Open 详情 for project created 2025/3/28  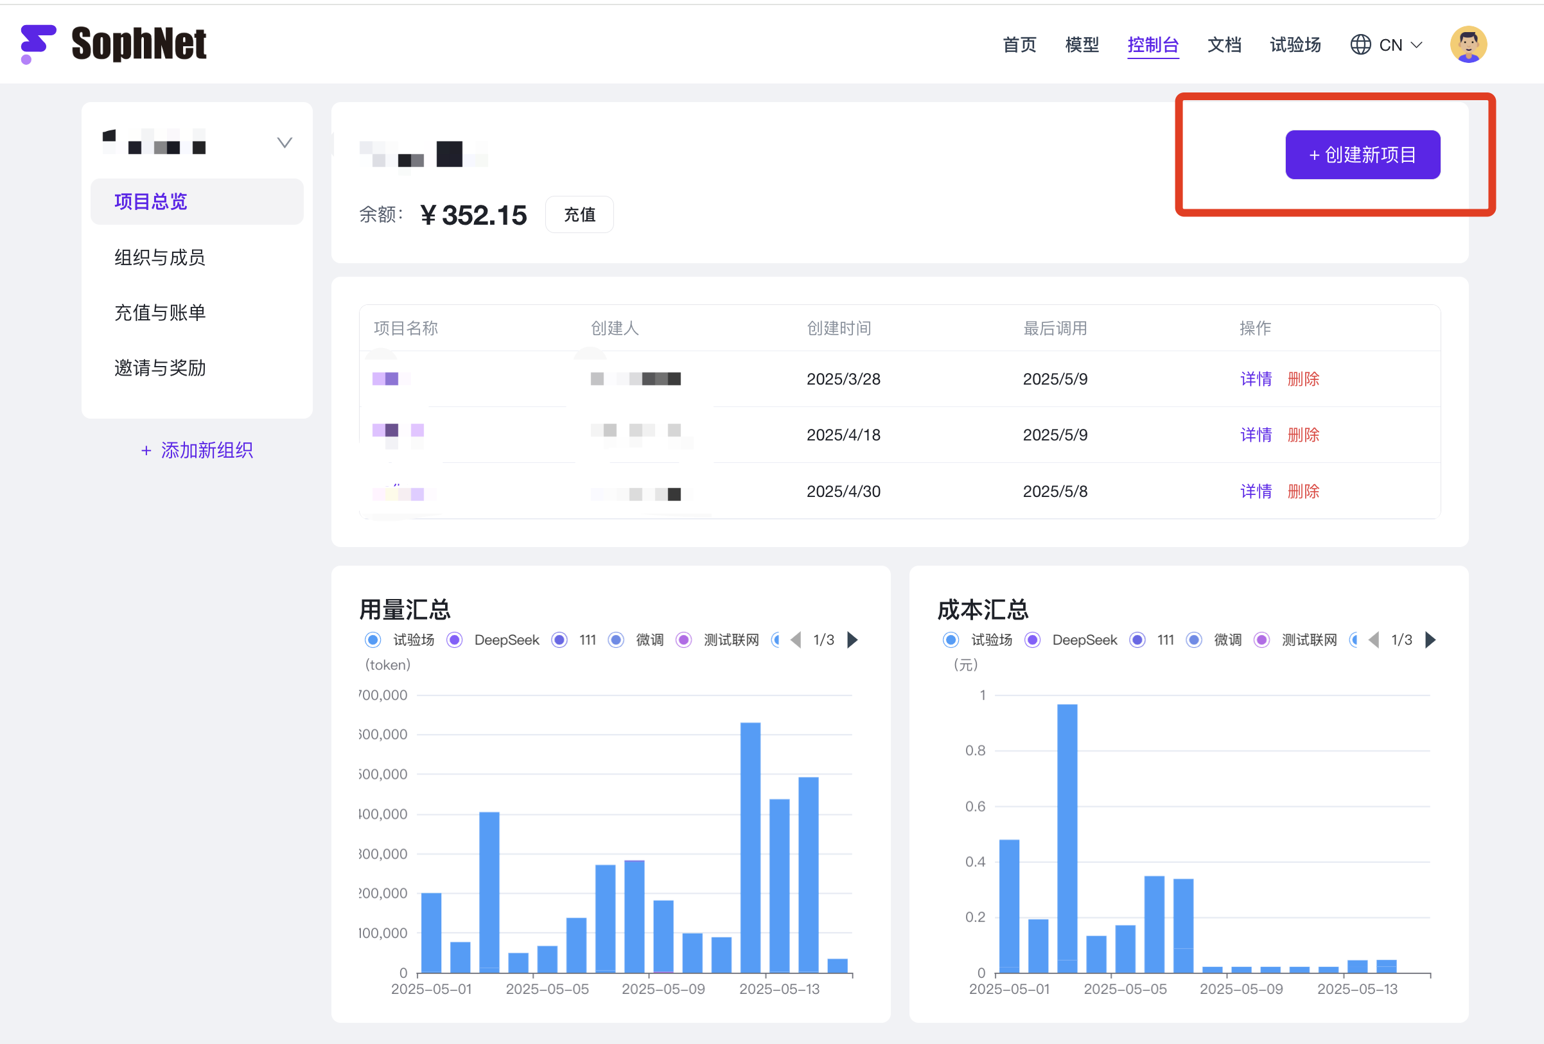coord(1255,379)
